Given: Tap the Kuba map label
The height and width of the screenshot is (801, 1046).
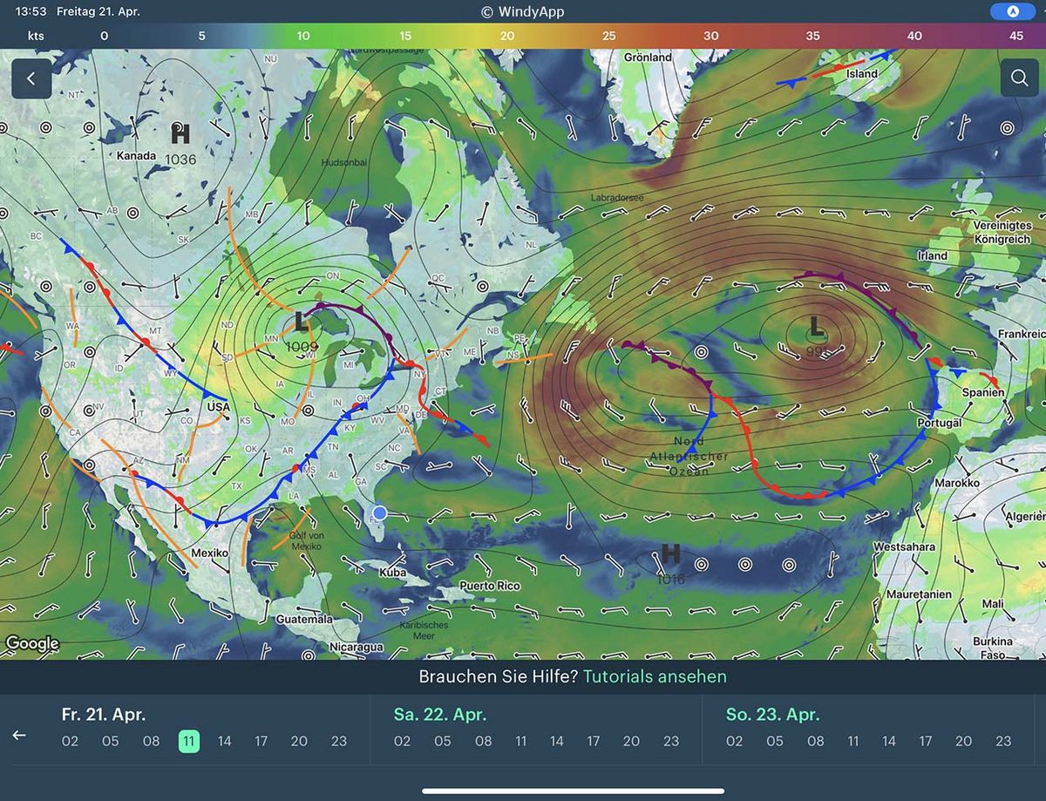Looking at the screenshot, I should (392, 573).
